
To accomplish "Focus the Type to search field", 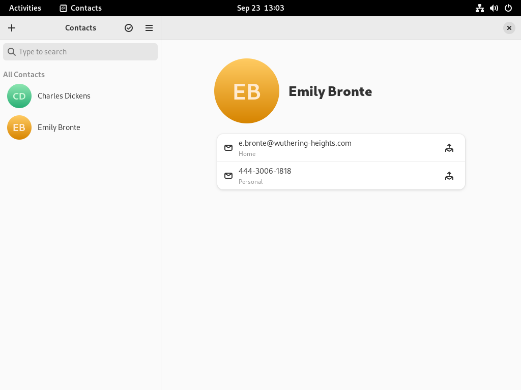I will click(80, 52).
